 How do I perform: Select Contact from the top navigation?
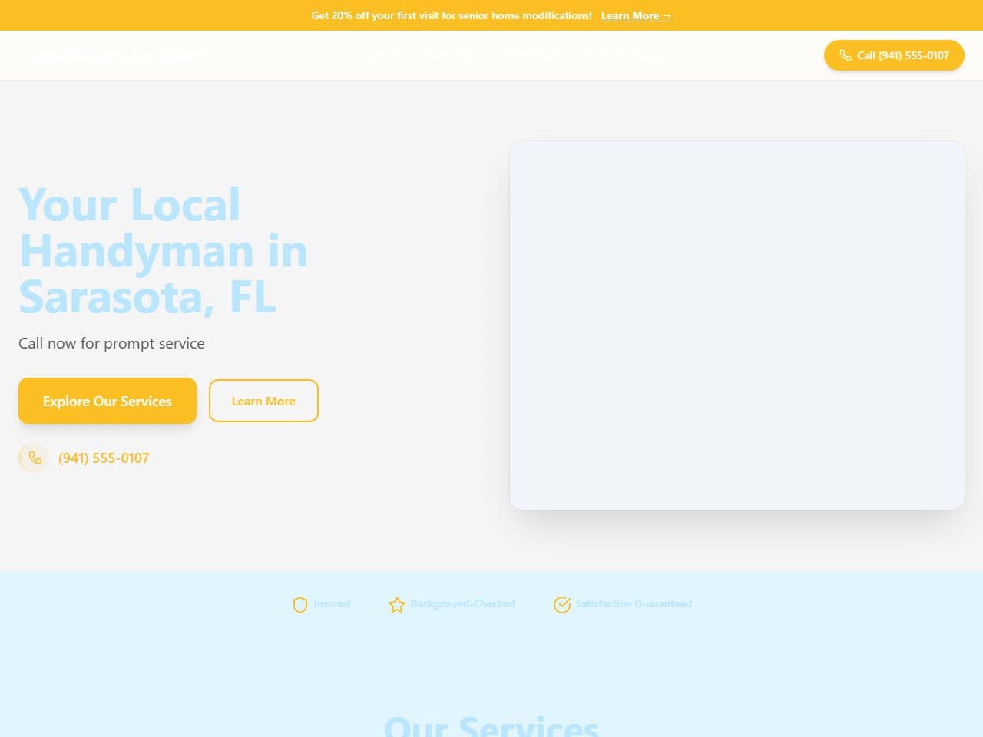[x=637, y=55]
